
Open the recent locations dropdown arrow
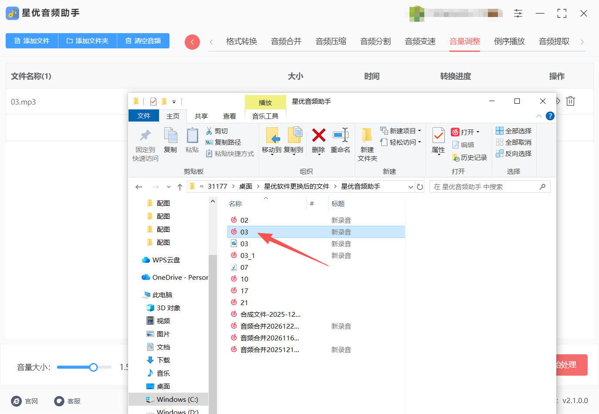point(169,187)
